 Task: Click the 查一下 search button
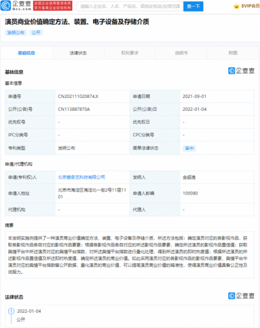coord(193,6)
